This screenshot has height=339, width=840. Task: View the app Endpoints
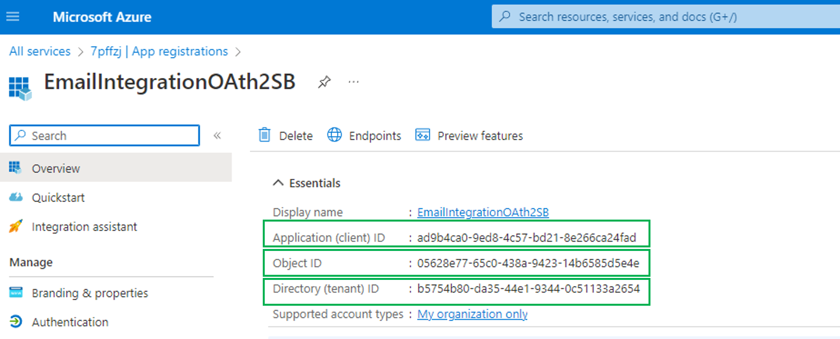pos(364,135)
